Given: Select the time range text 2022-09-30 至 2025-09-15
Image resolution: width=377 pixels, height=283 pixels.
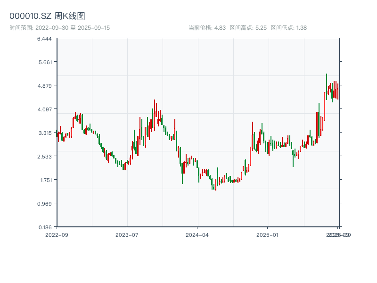Looking at the screenshot, I should 73,28.
